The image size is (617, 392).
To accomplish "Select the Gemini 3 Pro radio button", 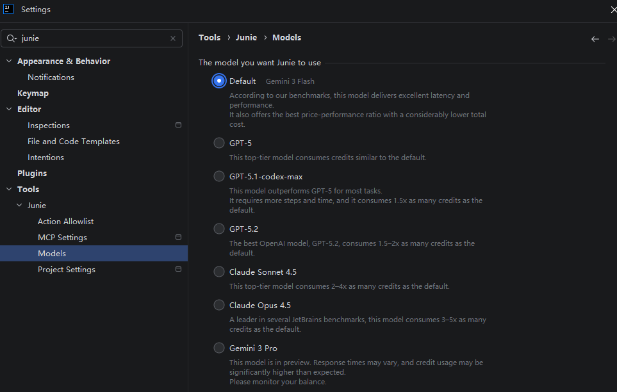I will (x=219, y=348).
